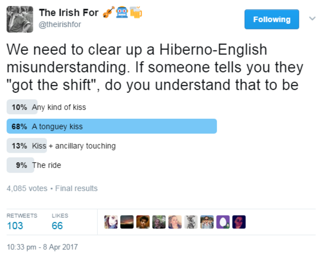This screenshot has width=324, height=254.
Task: Open the purple egg liker avatar
Action: pyautogui.click(x=223, y=222)
